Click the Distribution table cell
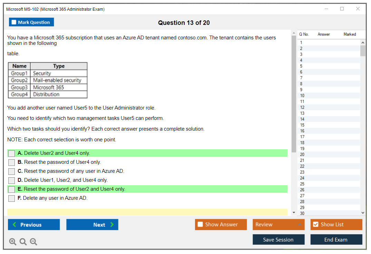The height and width of the screenshot is (254, 371). point(59,94)
